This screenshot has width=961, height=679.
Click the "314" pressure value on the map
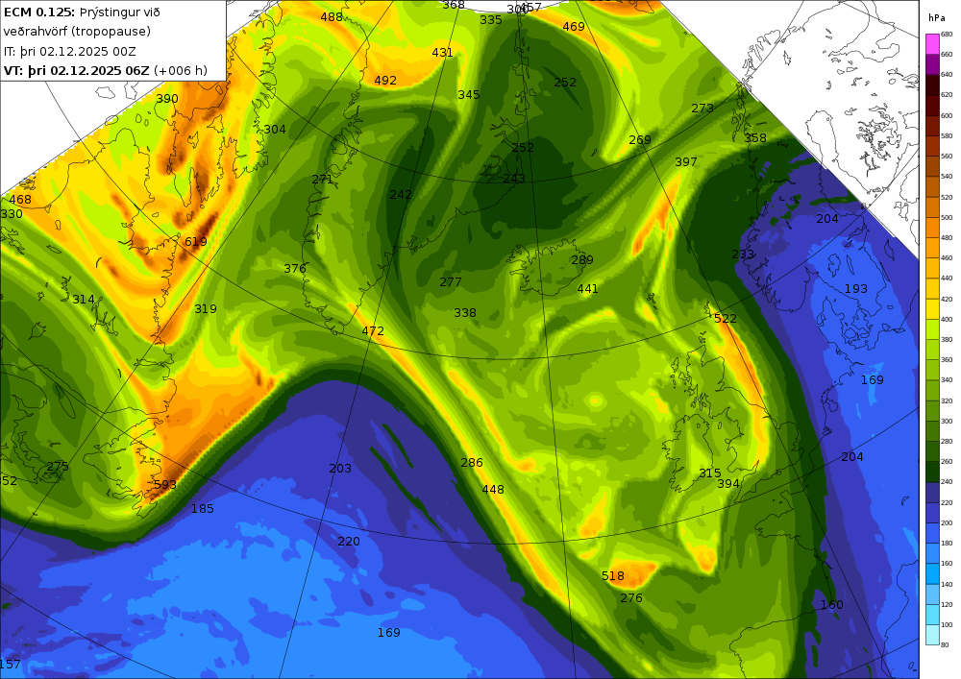[x=84, y=300]
